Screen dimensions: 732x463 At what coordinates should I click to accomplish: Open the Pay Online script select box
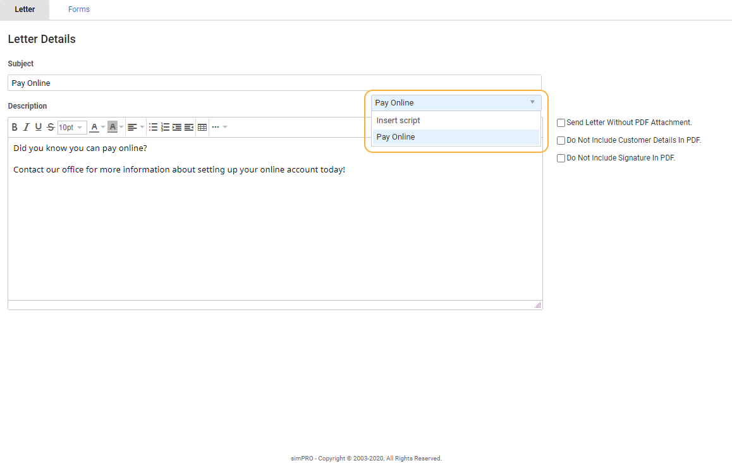pyautogui.click(x=456, y=102)
